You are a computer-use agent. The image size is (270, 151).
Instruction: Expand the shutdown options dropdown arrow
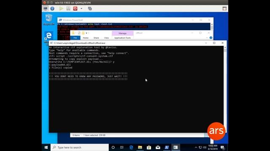(x=81, y=8)
